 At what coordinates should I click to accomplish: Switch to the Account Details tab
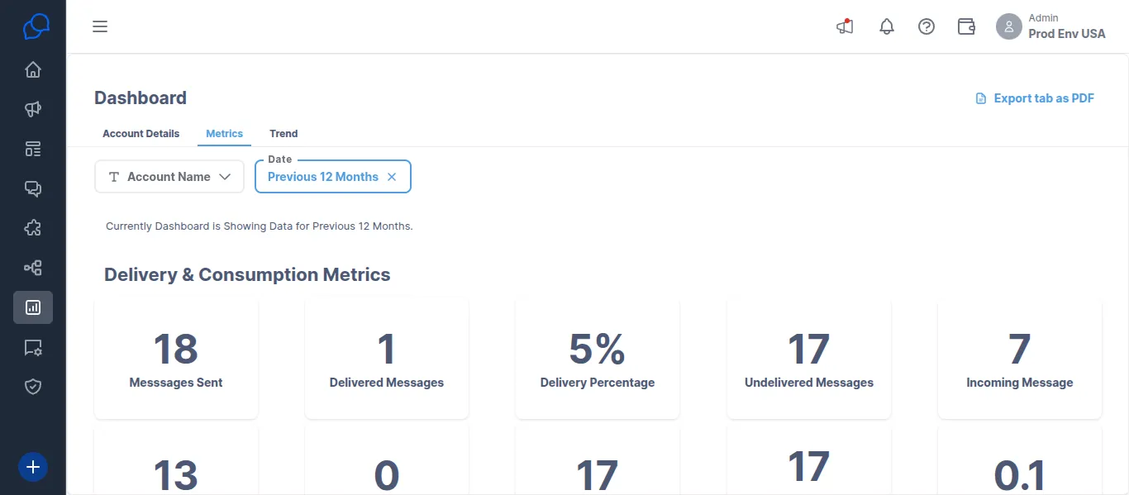141,134
